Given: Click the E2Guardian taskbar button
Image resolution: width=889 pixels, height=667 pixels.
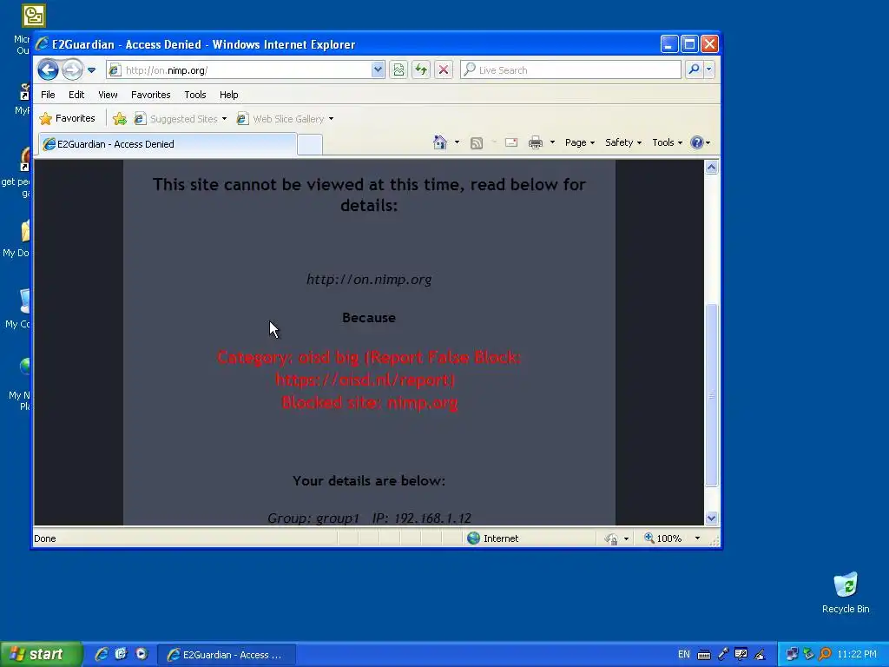Looking at the screenshot, I should point(226,655).
